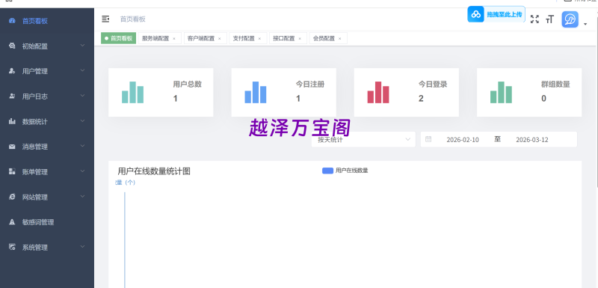
Task: Click the 今日登录 label
Action: click(433, 85)
